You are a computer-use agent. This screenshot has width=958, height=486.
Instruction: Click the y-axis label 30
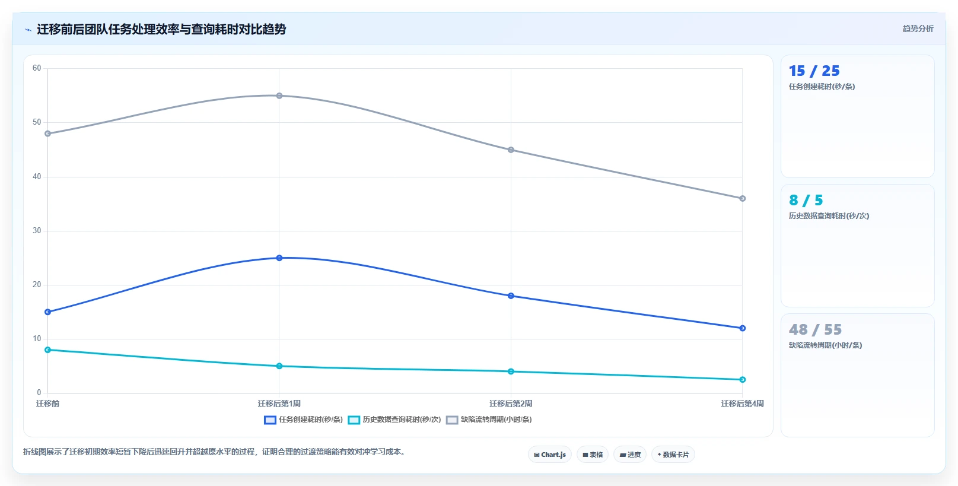point(37,231)
